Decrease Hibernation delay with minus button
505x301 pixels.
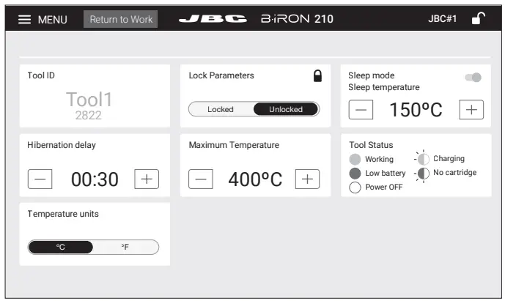tap(40, 179)
